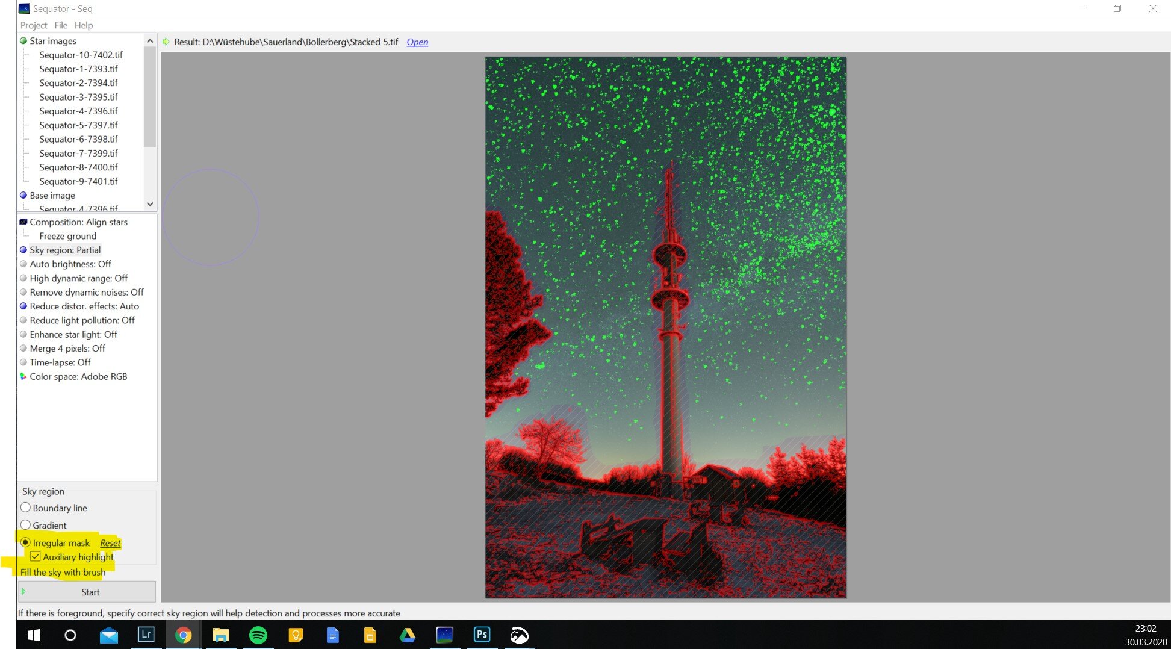Click the blue Reduce distor. effects bullet
Image resolution: width=1171 pixels, height=649 pixels.
tap(23, 306)
